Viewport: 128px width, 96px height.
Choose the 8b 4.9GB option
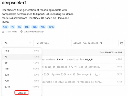pos(22,63)
